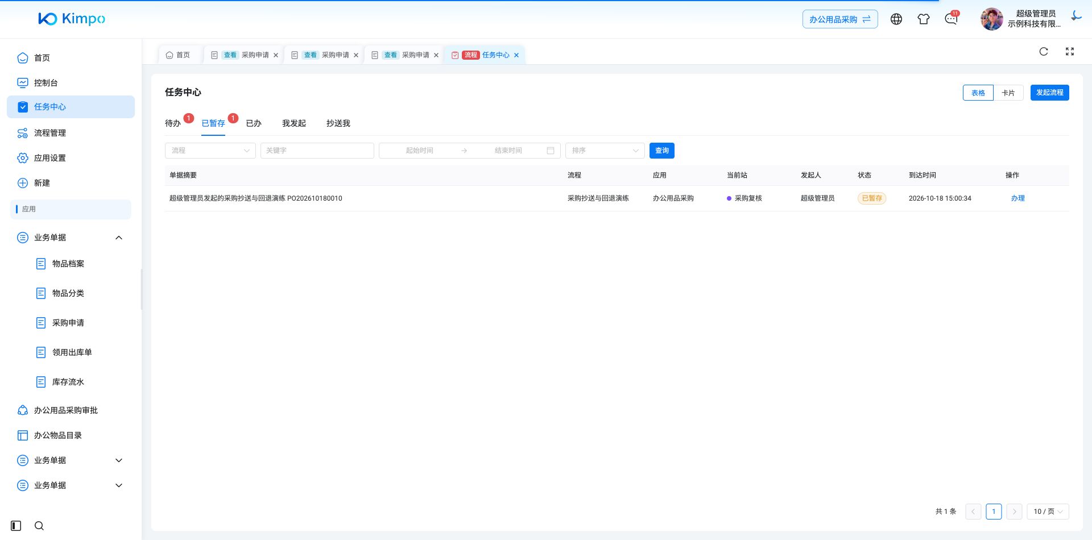Switch application via 办公用品采购 selector
Screen dimensions: 1092x540
840,19
